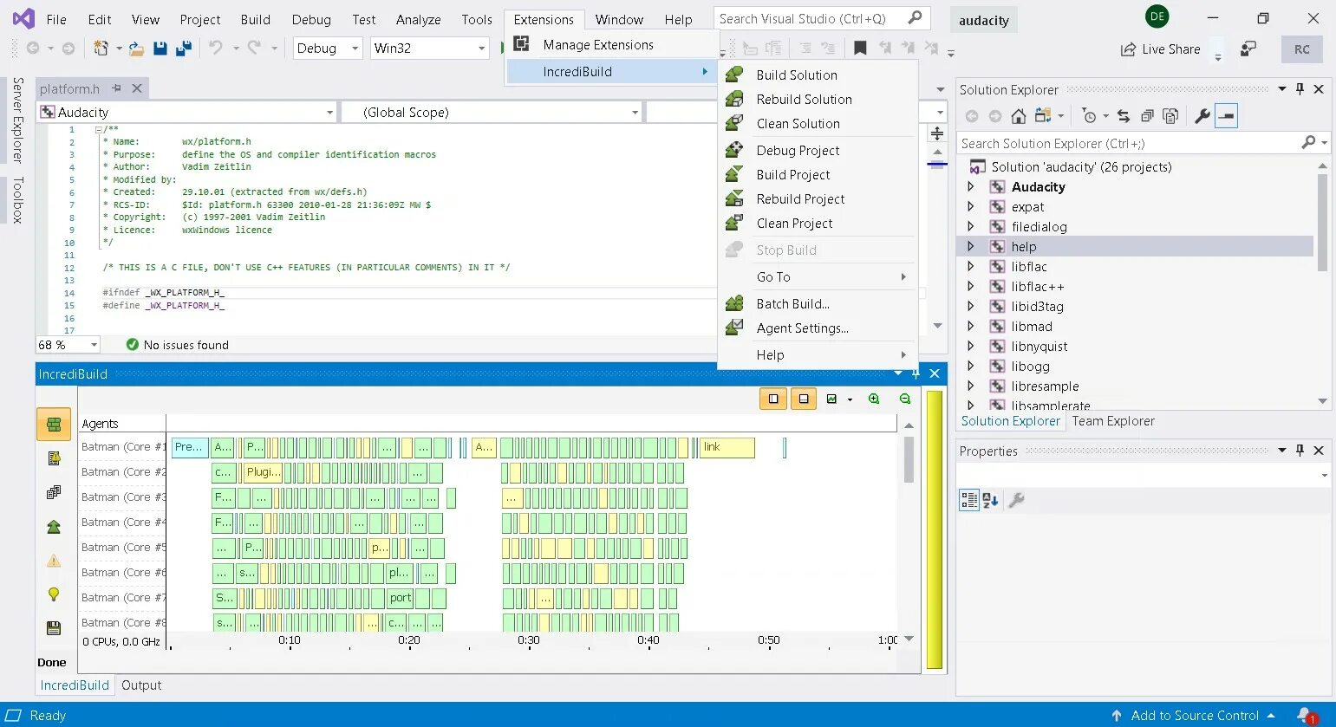Viewport: 1336px width, 727px height.
Task: Toggle Preview Selected Items in Solution Explorer
Action: (1226, 116)
